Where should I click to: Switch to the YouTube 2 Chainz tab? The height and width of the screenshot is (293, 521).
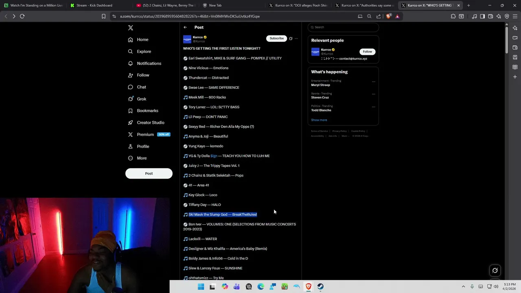click(x=165, y=5)
